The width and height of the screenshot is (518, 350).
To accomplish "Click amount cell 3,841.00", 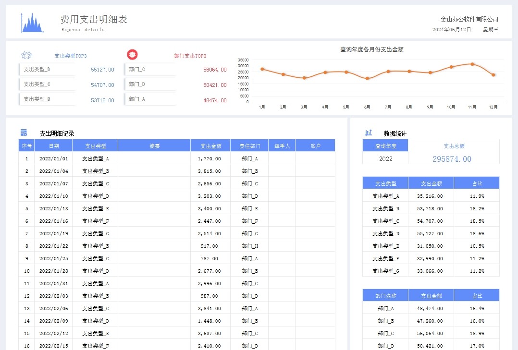I will tap(210, 308).
